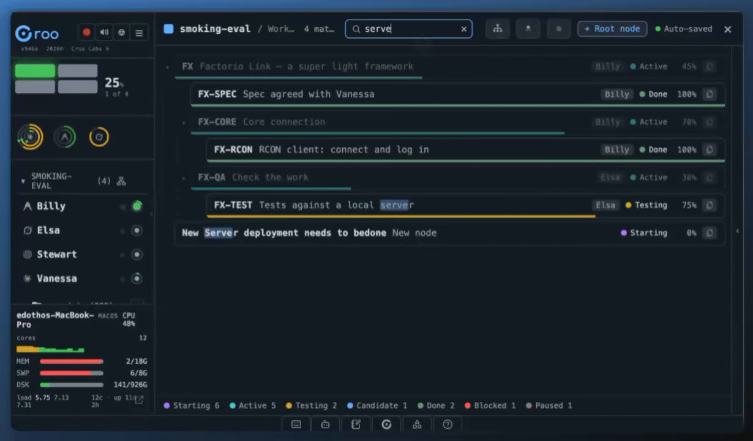The image size is (753, 441).
Task: Open the keyboard shortcuts icon in bottom bar
Action: pos(296,424)
